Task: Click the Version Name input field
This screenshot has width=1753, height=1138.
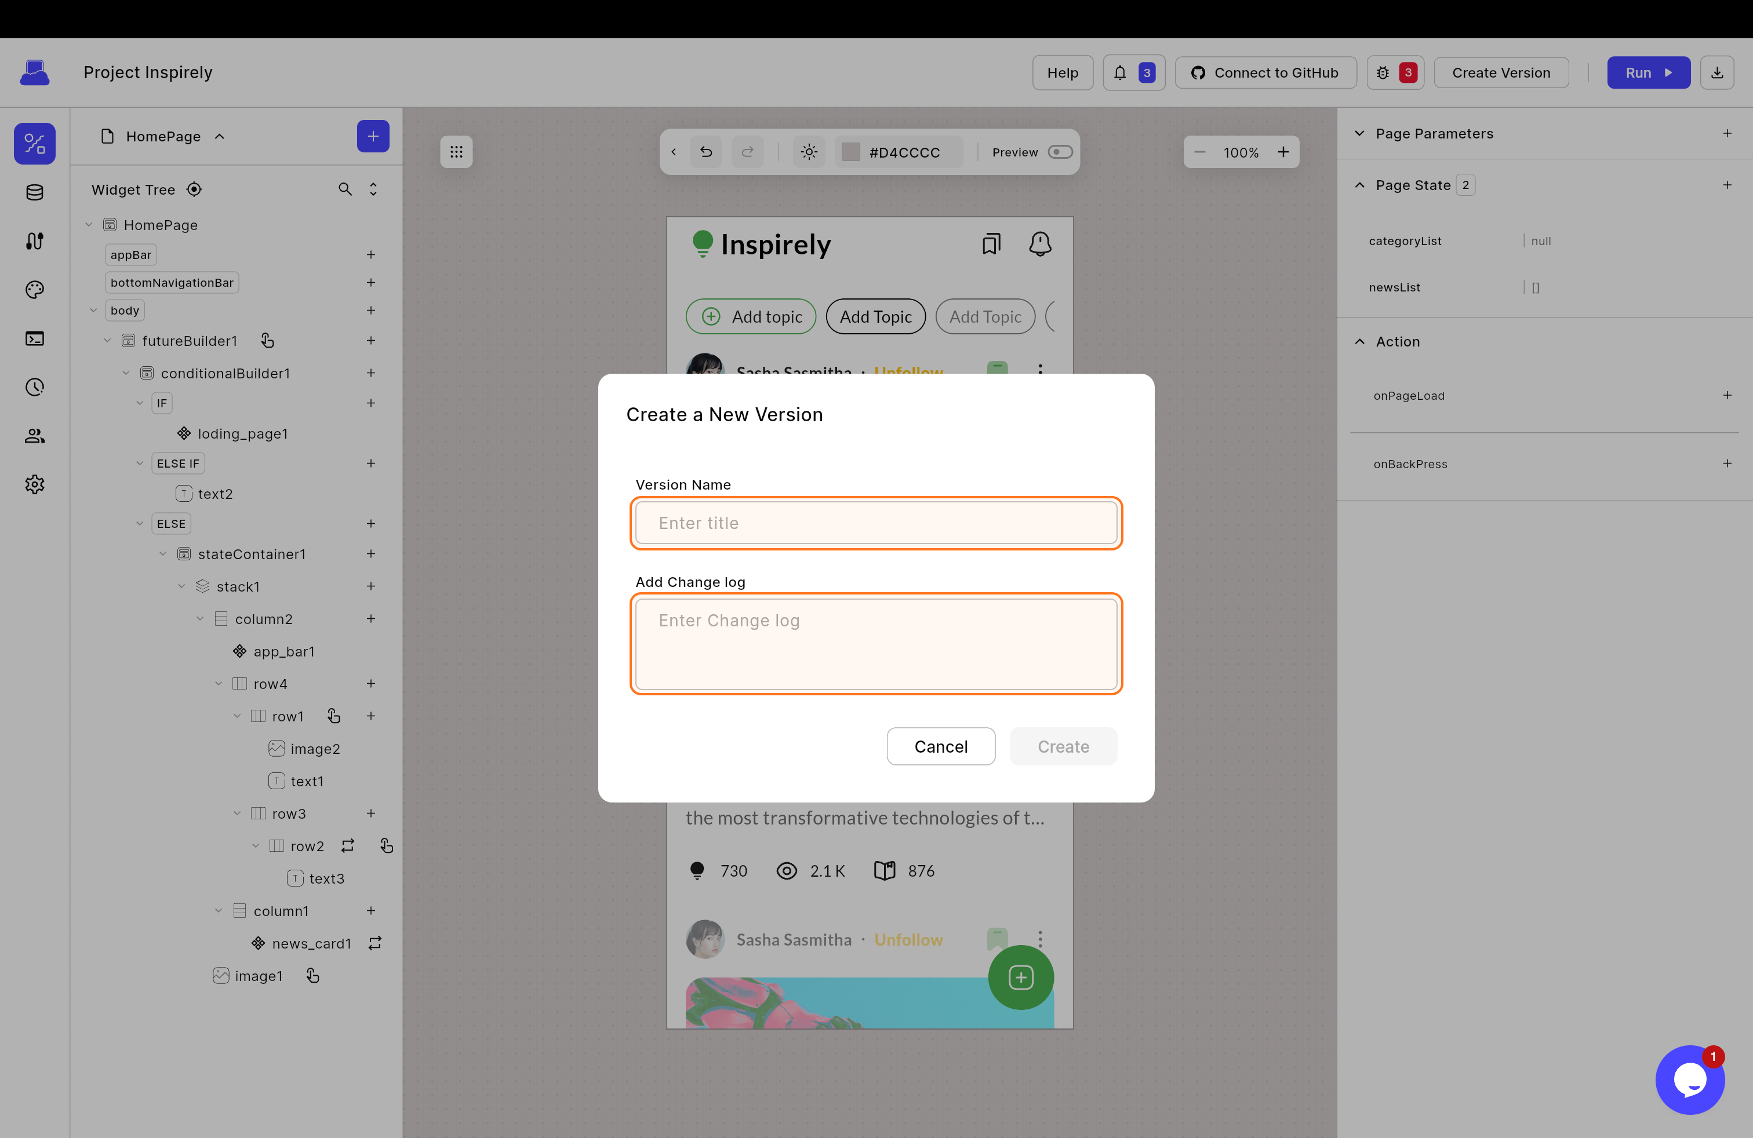Action: (876, 523)
